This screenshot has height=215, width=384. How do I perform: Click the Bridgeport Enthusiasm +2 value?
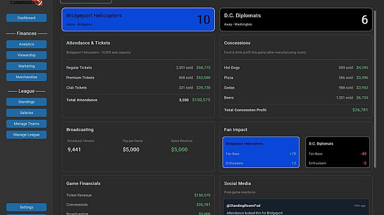[x=294, y=163]
